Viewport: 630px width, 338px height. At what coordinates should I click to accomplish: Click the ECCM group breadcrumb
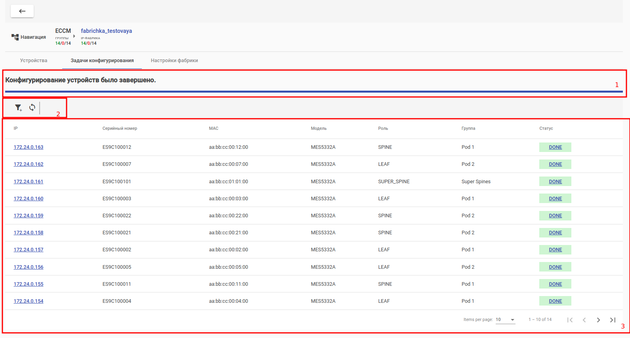(x=63, y=31)
